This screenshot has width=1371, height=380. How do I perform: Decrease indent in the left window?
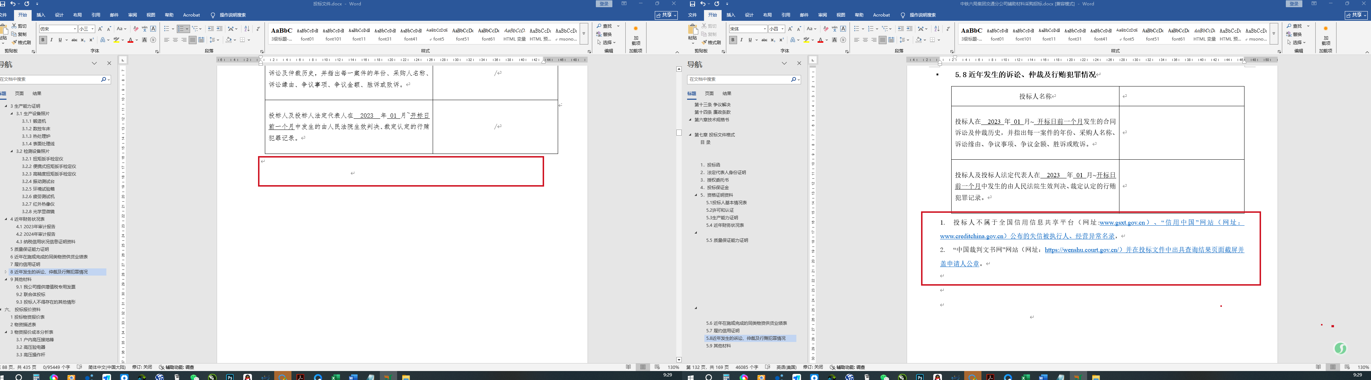click(211, 29)
